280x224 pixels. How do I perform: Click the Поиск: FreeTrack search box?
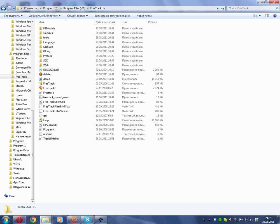tap(252, 8)
